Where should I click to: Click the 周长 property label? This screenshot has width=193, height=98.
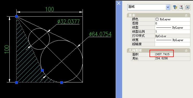pos(135,58)
